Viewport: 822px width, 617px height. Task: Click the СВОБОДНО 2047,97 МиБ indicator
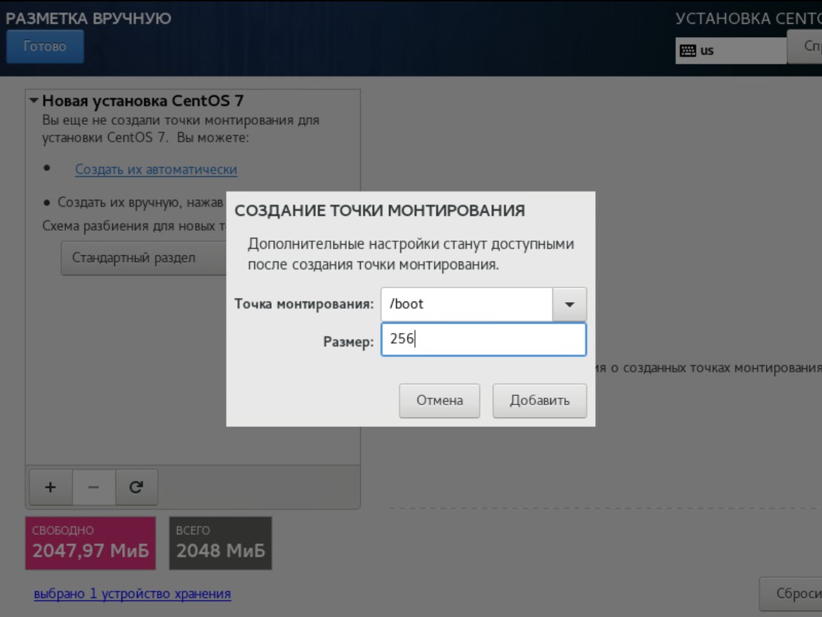(91, 543)
